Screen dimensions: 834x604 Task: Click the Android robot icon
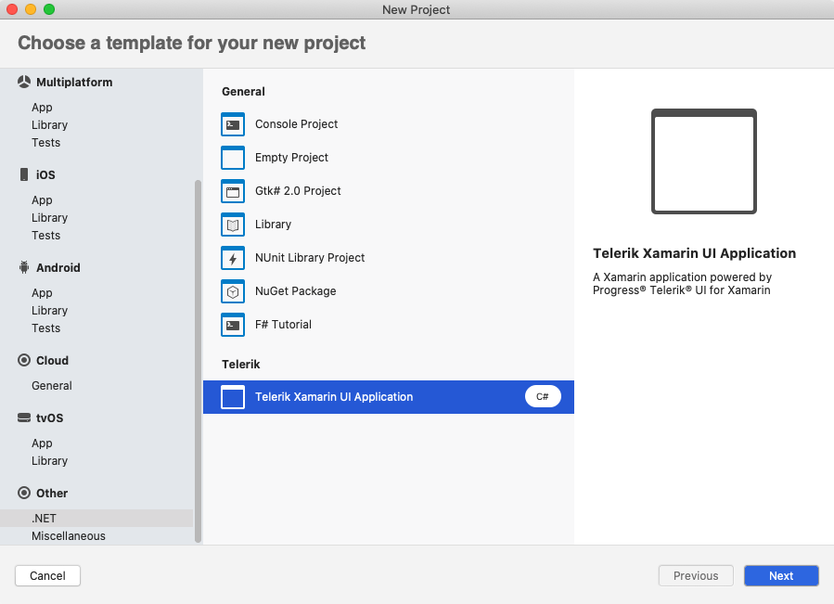(x=24, y=267)
